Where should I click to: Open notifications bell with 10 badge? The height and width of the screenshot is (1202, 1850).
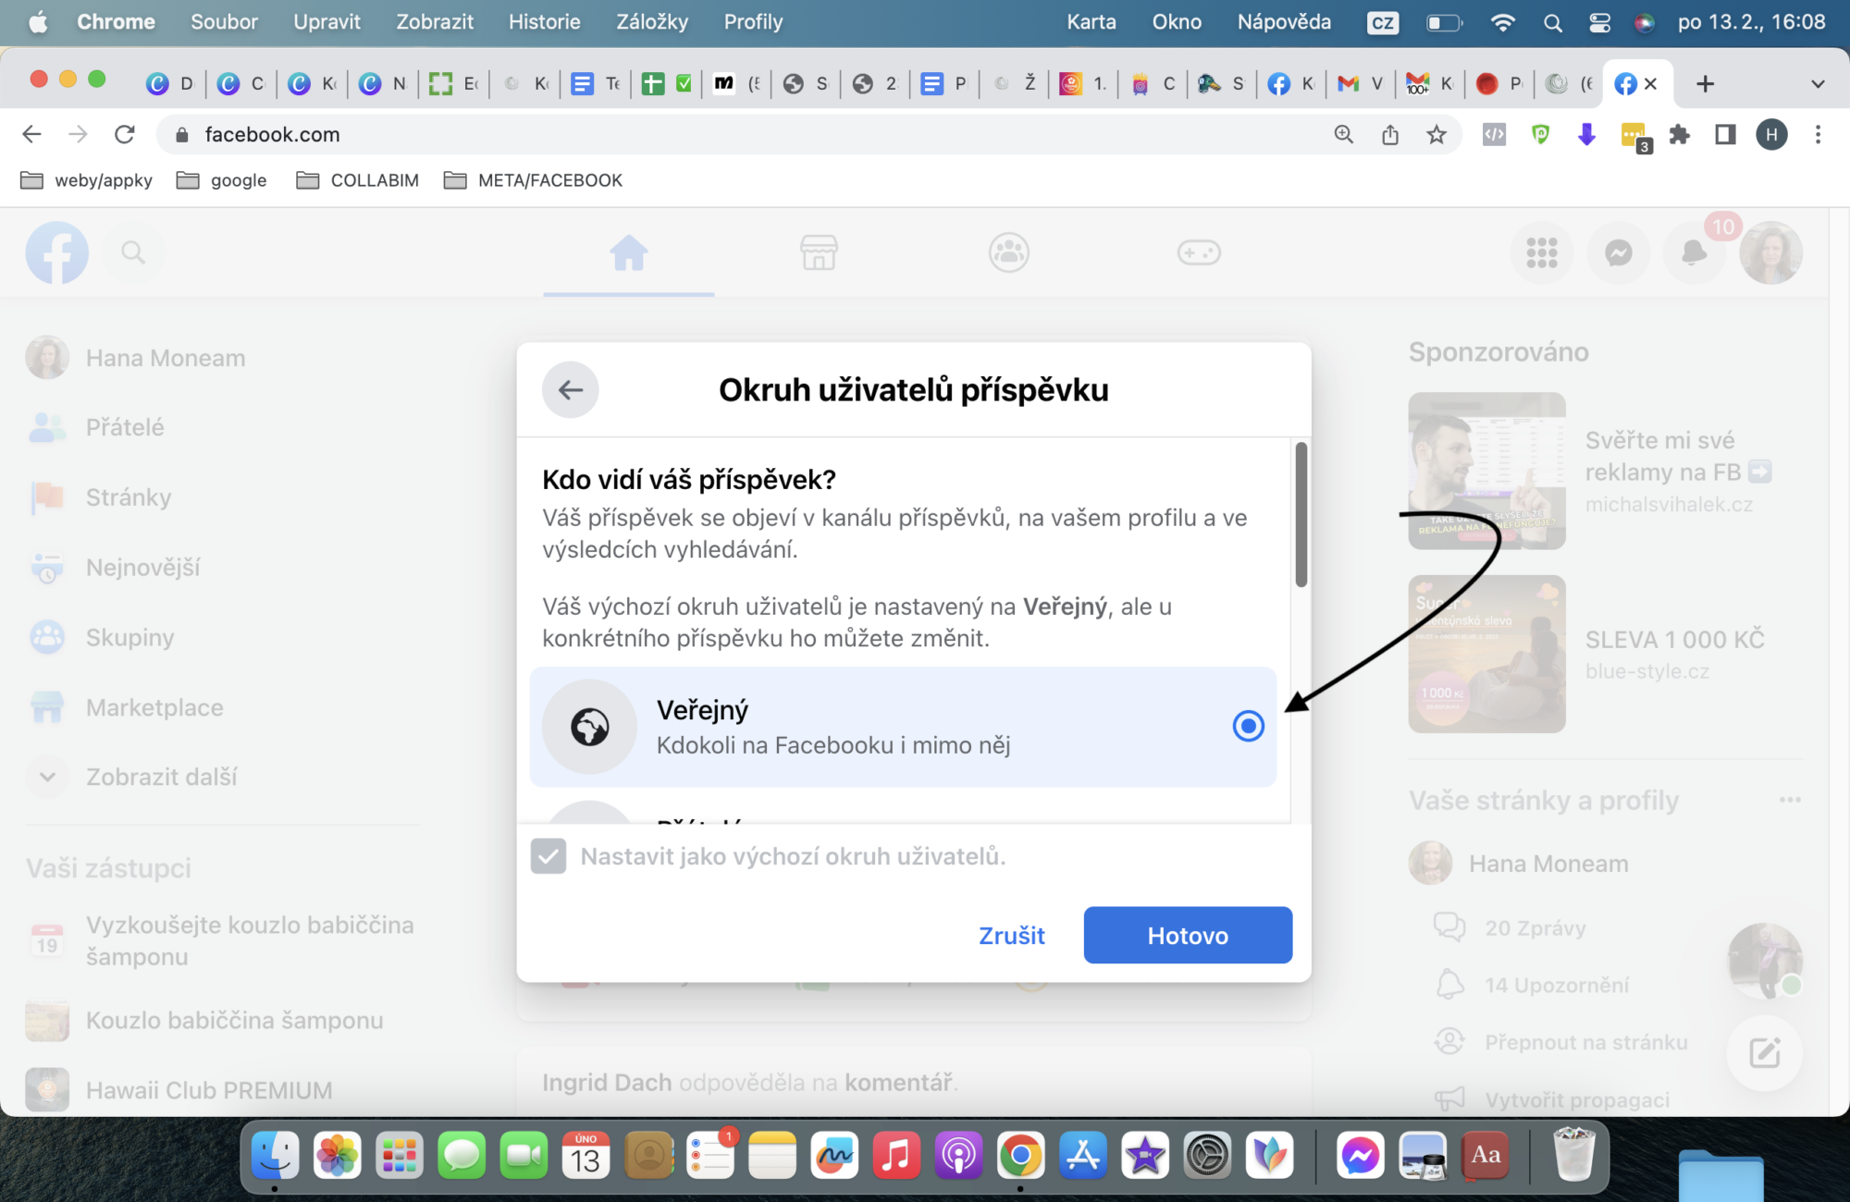pyautogui.click(x=1694, y=252)
